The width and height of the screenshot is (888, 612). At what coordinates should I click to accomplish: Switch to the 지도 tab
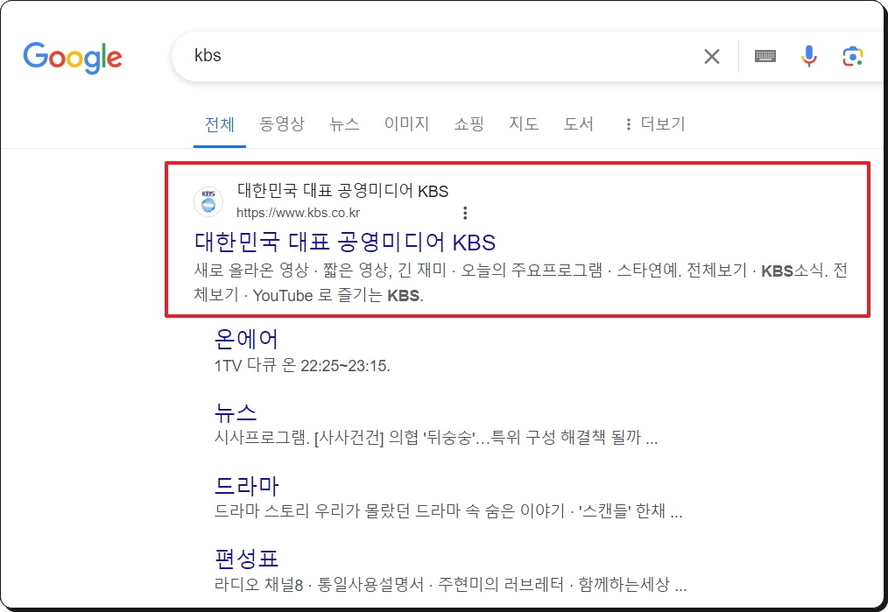point(524,123)
